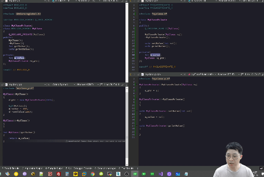The image size is (264, 177).
Task: Click line and column indicator in myclass.cpp editor
Action: 112,84
